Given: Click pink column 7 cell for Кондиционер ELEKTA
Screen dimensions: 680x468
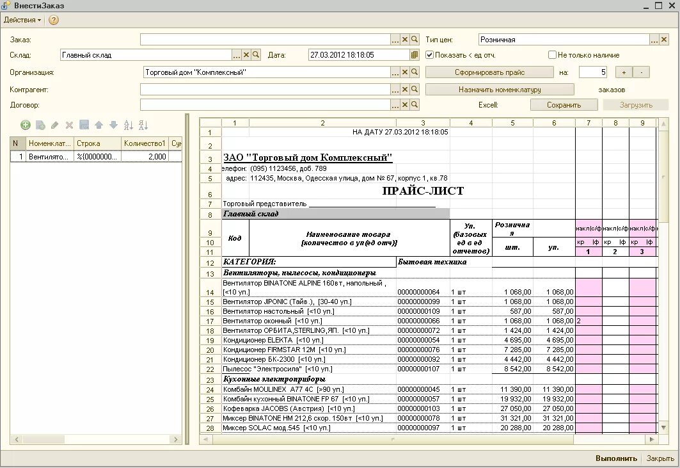Looking at the screenshot, I should tap(589, 340).
